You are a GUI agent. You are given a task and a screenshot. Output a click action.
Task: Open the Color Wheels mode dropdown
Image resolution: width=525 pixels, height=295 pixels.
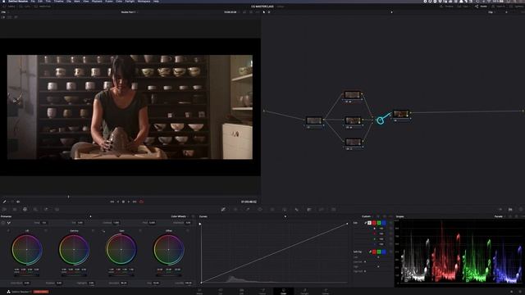coord(180,216)
